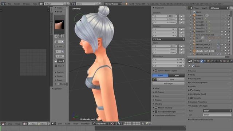Open the Window menu

pos(26,4)
